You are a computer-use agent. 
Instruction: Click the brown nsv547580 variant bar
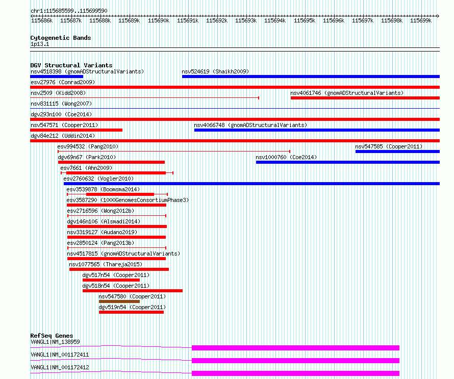coord(119,301)
